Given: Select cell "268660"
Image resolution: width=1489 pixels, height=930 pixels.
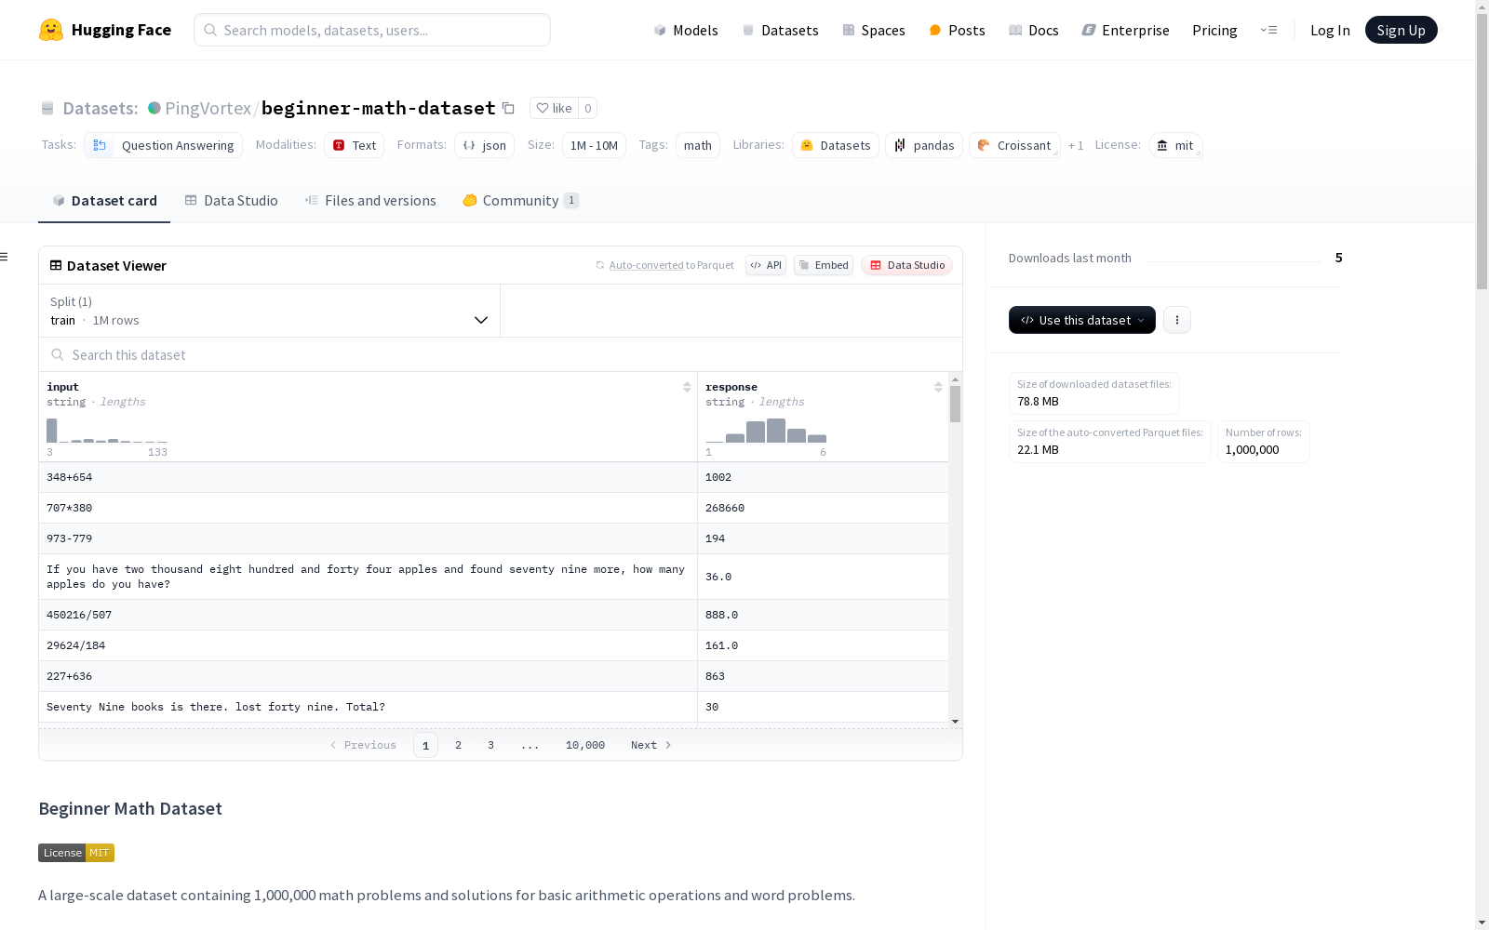Looking at the screenshot, I should tap(823, 508).
